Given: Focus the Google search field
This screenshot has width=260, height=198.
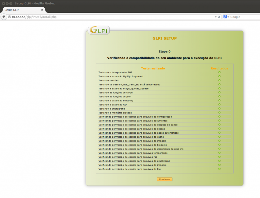Looking at the screenshot, I should point(245,17).
